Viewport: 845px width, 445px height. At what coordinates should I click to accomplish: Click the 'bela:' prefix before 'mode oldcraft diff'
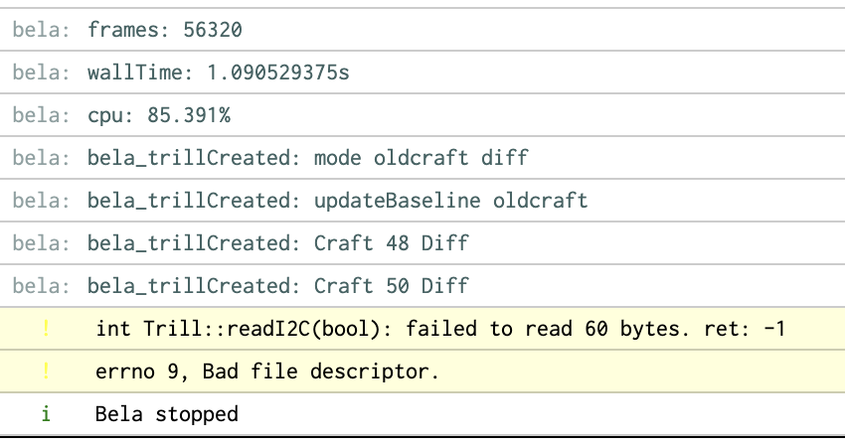click(42, 158)
